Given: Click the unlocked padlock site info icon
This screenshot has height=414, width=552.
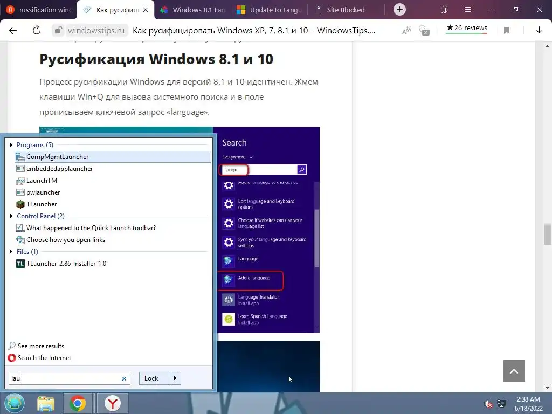Looking at the screenshot, I should click(x=58, y=31).
